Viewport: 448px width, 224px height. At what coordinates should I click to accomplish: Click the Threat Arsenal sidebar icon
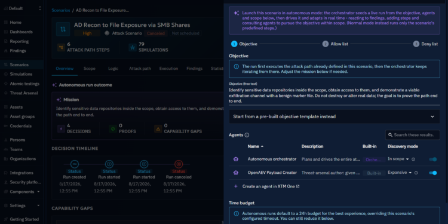pyautogui.click(x=6, y=93)
